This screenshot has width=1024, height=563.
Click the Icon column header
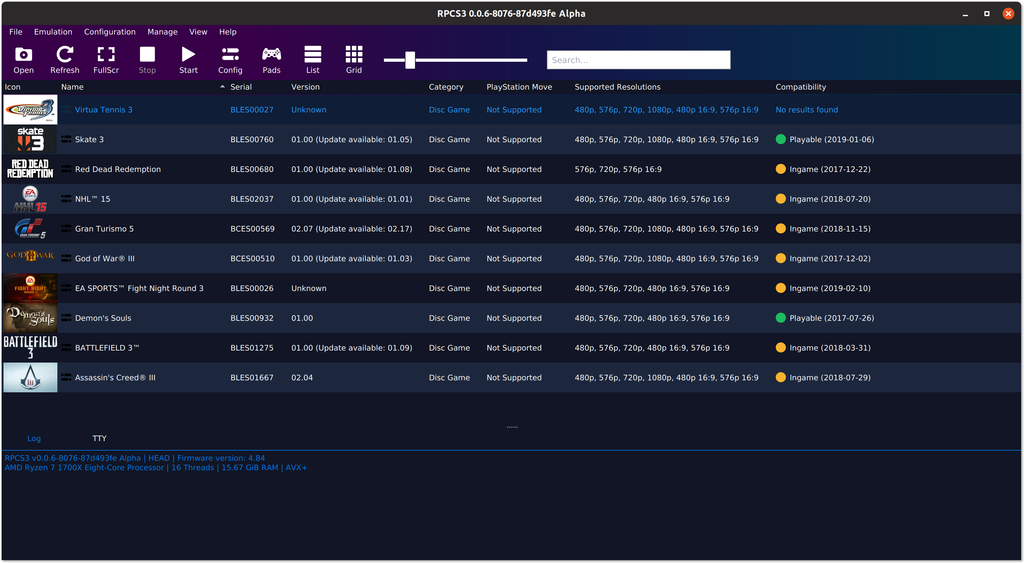coord(12,87)
